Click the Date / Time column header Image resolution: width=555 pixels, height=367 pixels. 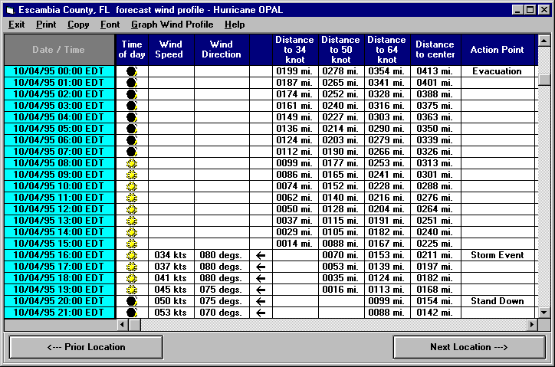[x=59, y=50]
